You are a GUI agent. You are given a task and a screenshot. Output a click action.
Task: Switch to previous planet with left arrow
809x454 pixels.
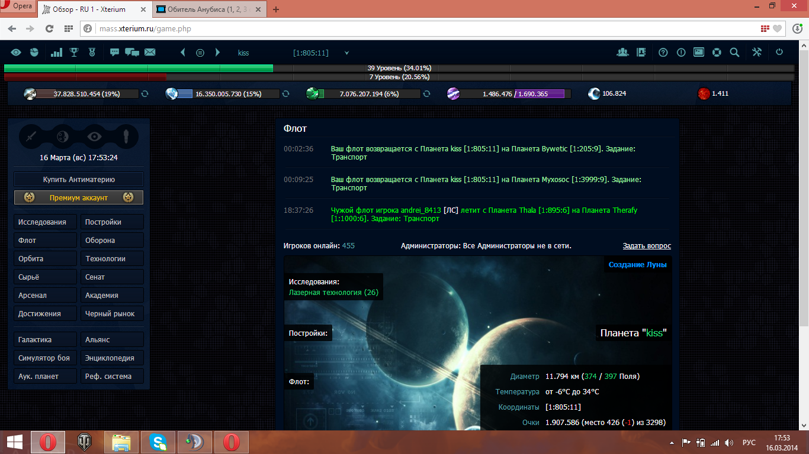click(x=183, y=53)
